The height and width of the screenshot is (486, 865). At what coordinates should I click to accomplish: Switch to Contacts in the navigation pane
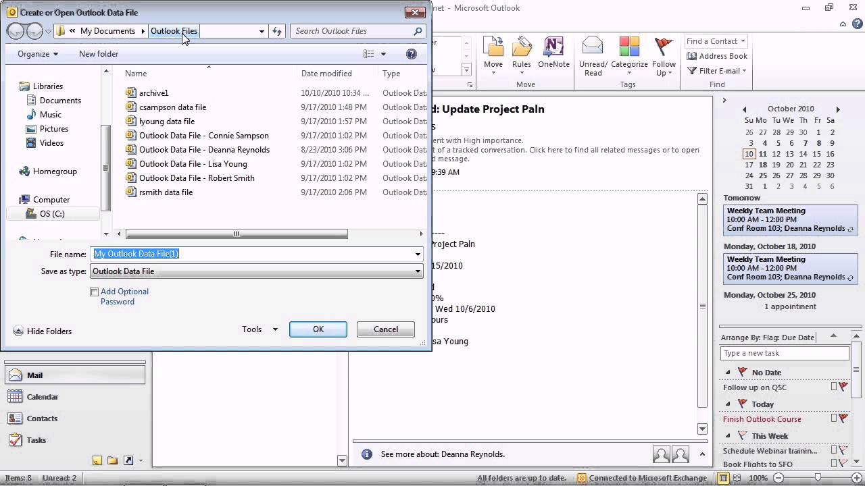click(75, 418)
